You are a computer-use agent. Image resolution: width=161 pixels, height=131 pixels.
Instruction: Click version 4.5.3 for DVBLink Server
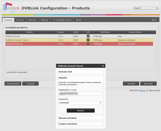(x=61, y=36)
